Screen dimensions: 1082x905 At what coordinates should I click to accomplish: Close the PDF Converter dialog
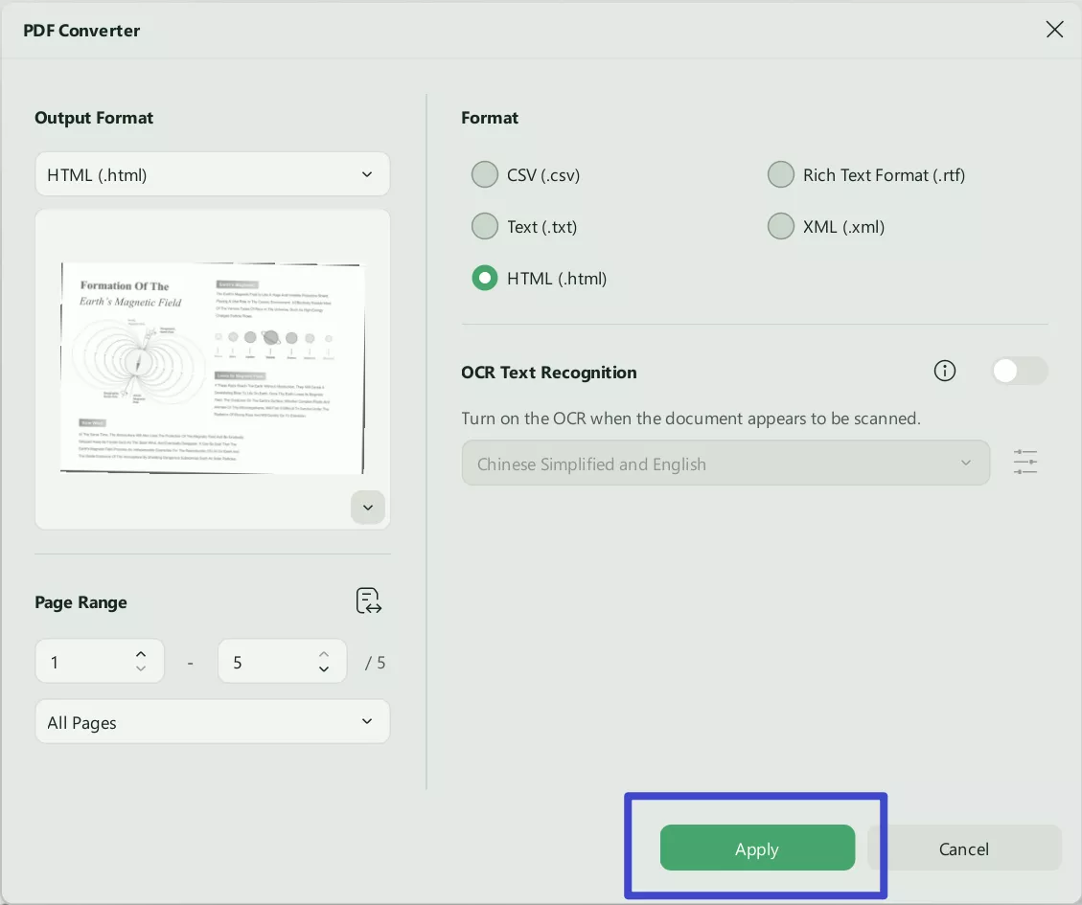[1054, 30]
